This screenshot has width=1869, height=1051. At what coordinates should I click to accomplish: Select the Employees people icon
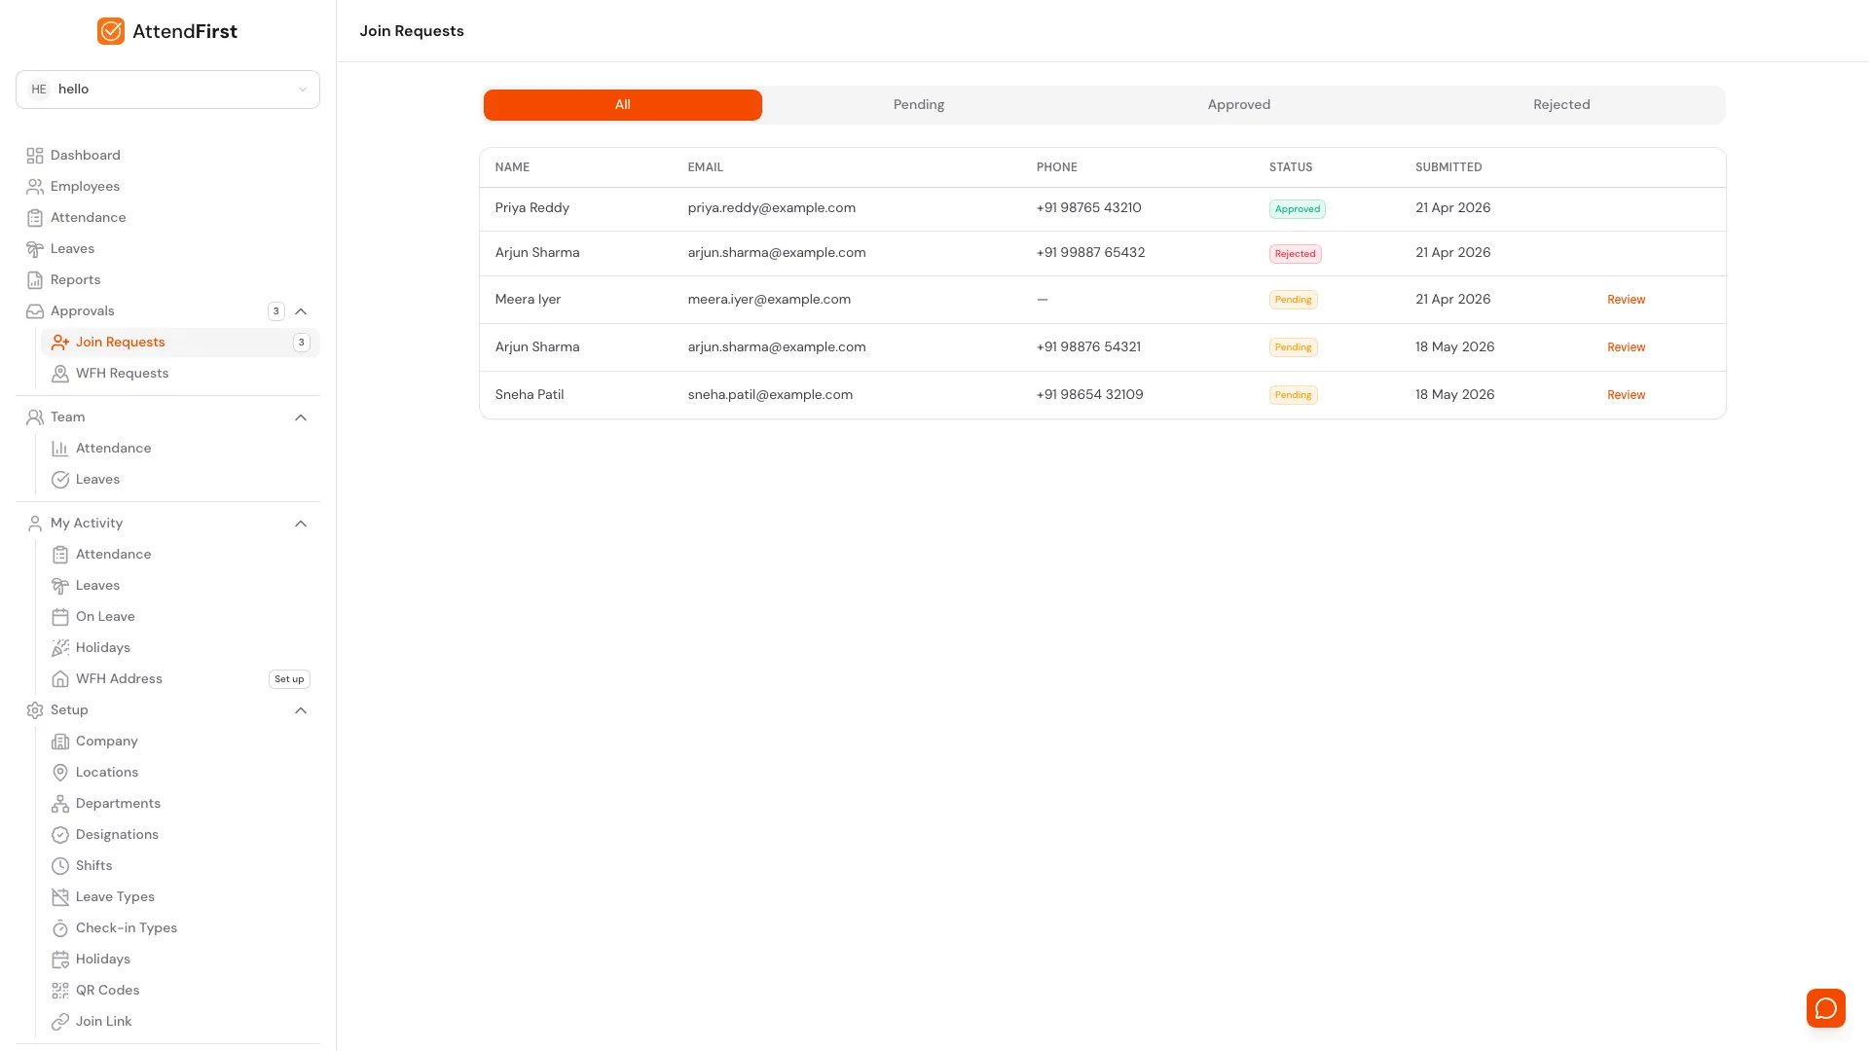tap(35, 187)
